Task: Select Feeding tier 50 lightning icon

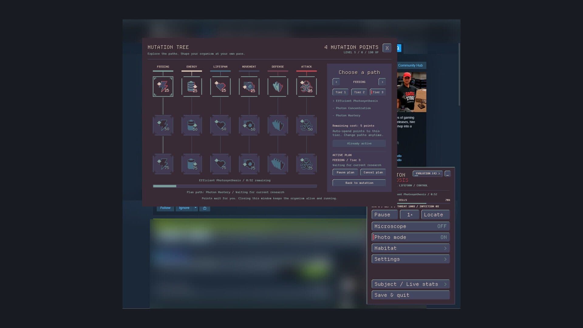Action: 163,125
